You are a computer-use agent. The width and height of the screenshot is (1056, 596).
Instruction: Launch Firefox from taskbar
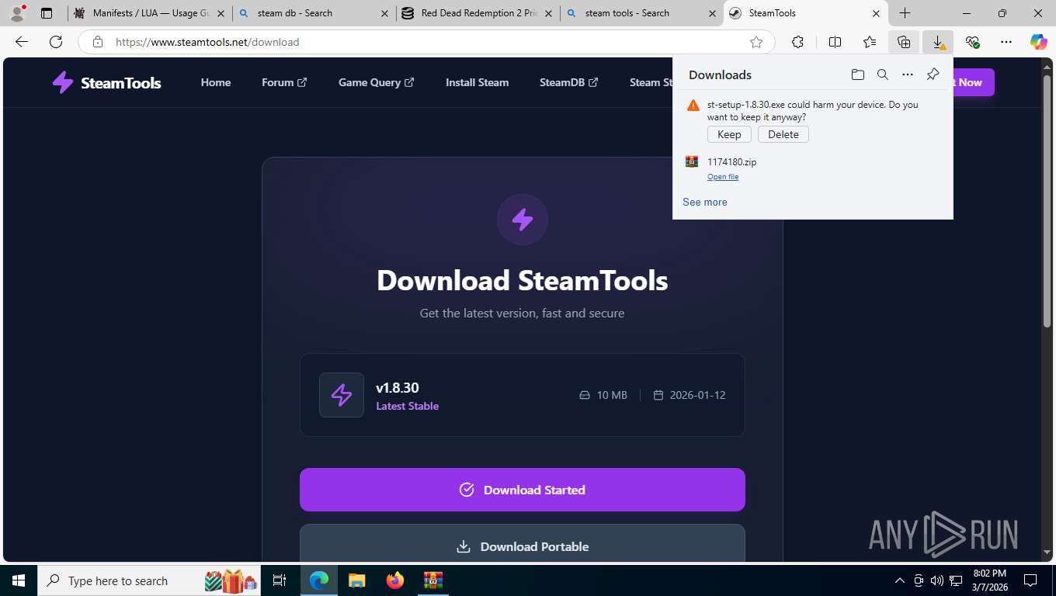(x=395, y=580)
